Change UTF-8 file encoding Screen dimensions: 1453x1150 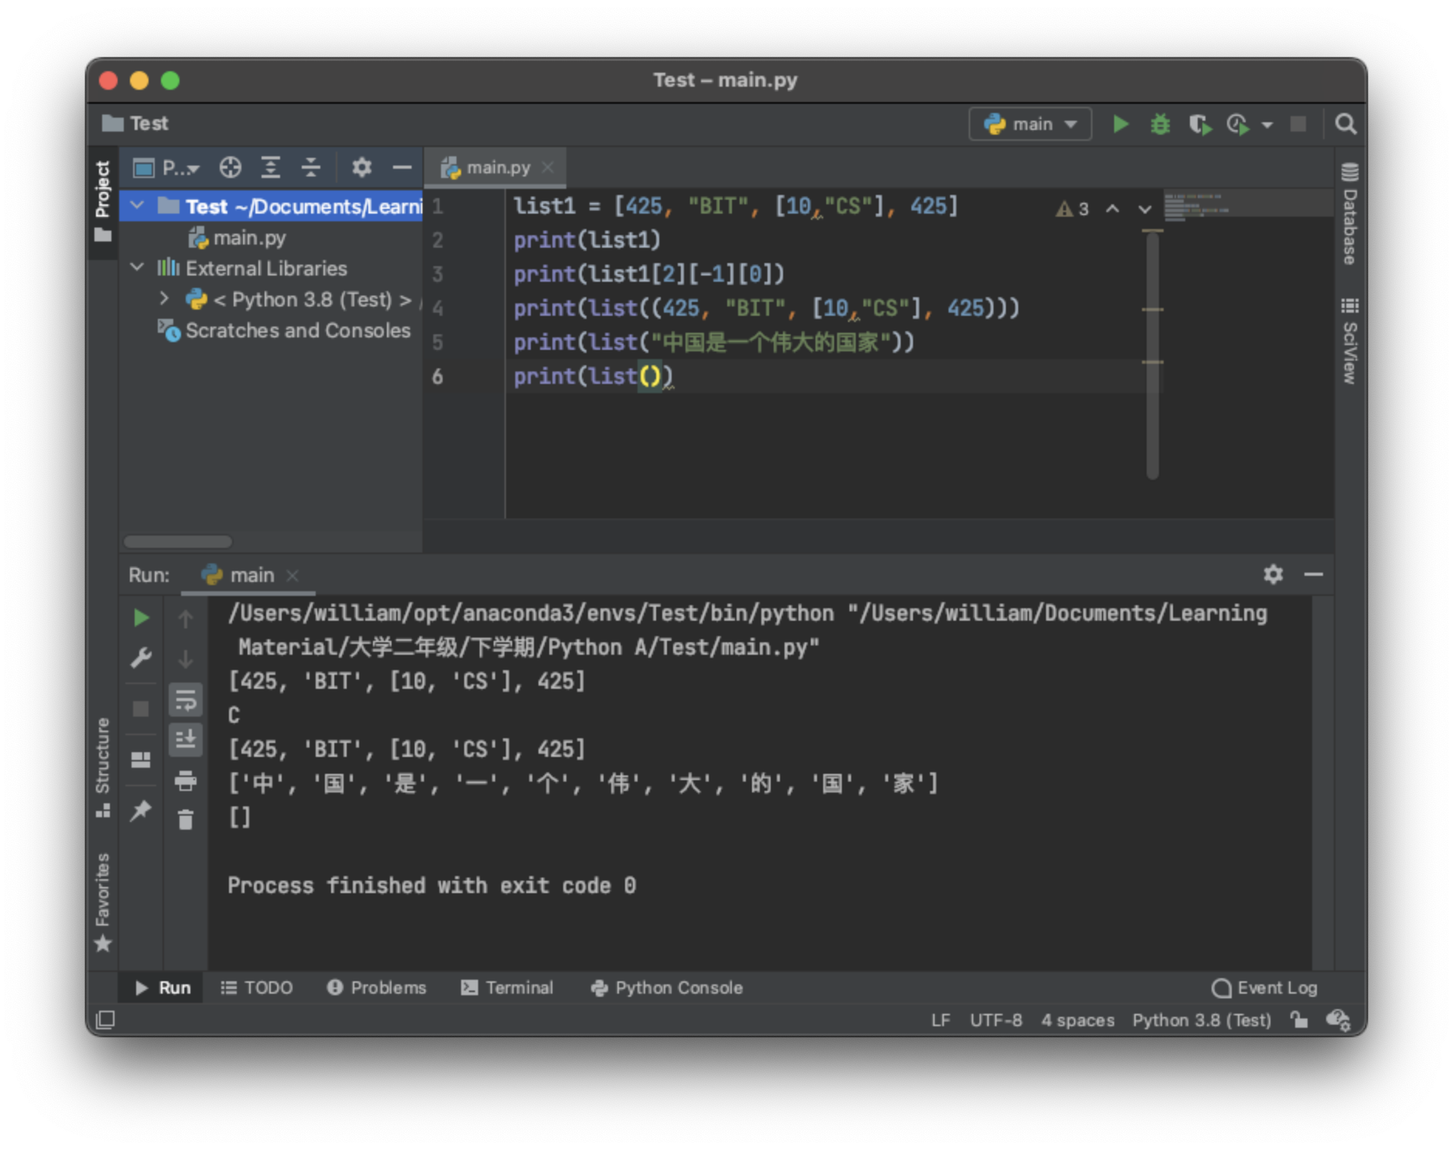pyautogui.click(x=996, y=1020)
